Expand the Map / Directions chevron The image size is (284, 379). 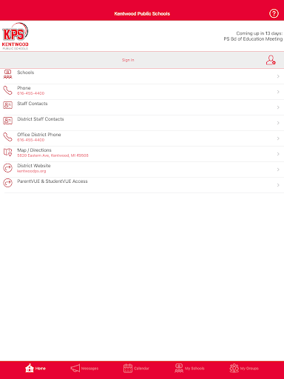[278, 154]
